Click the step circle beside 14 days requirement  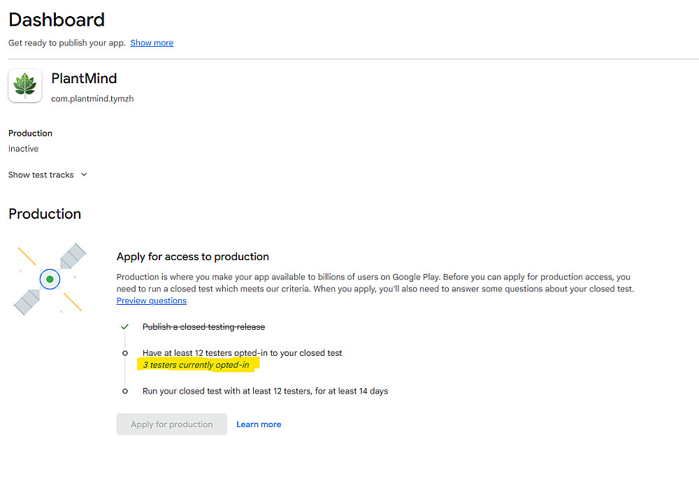point(125,391)
